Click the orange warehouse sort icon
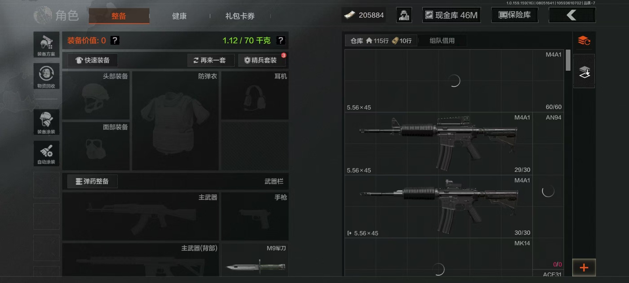629x283 pixels. pos(584,41)
